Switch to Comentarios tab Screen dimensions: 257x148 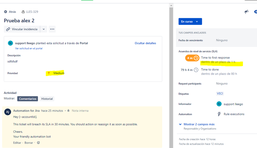point(28,99)
